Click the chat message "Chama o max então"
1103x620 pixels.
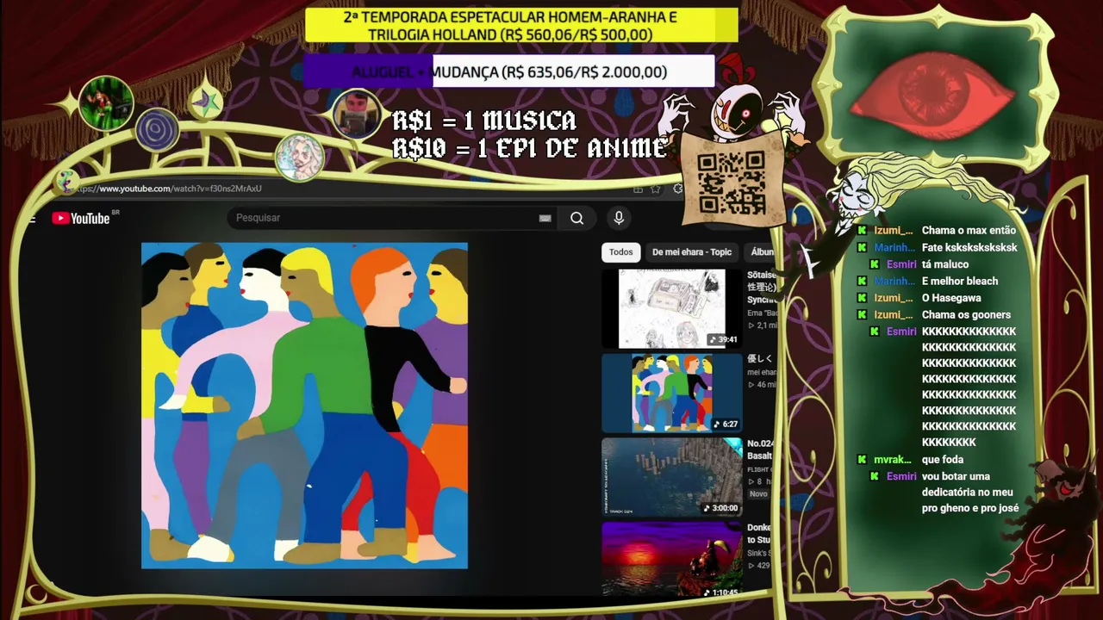point(969,231)
